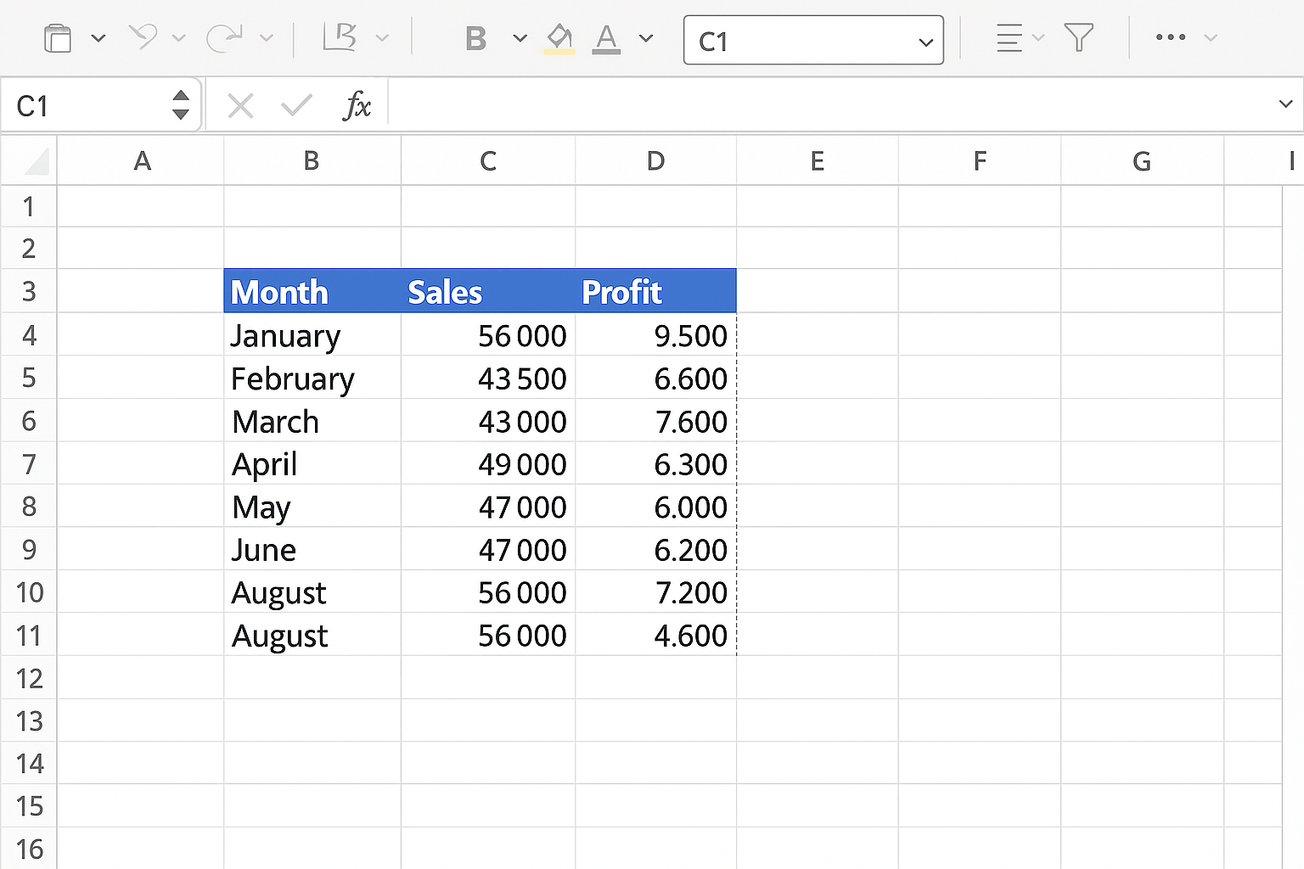Select the 7.600 profit cell
Screen dimensions: 1304x869
pyautogui.click(x=655, y=421)
